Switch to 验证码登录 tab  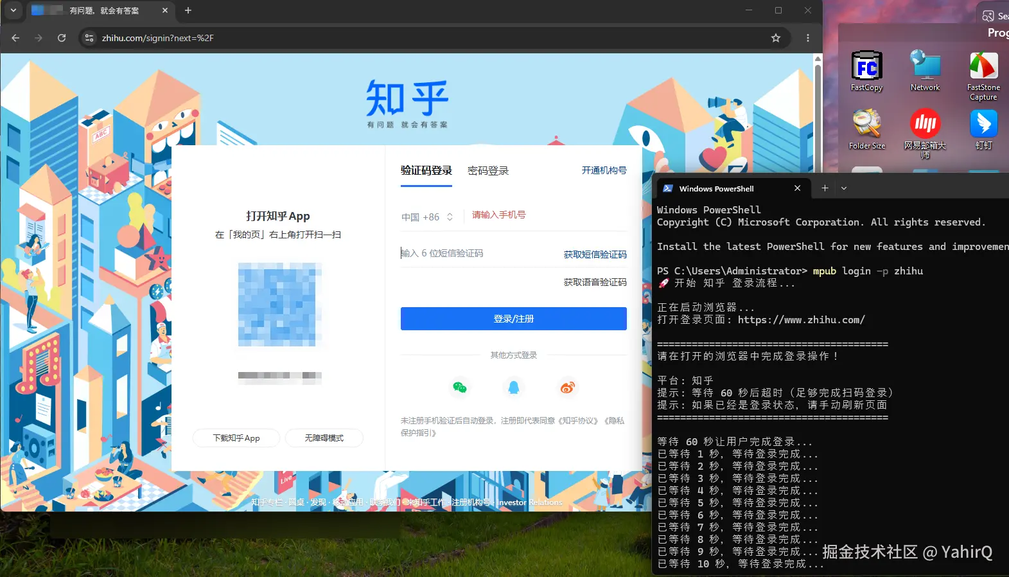point(426,170)
